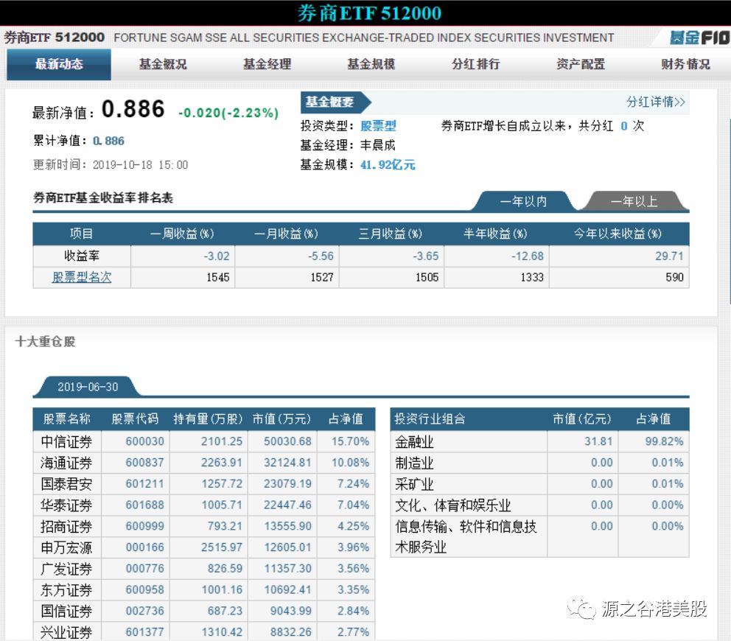Click the 金融业 industry row
The height and width of the screenshot is (641, 731).
pyautogui.click(x=539, y=441)
